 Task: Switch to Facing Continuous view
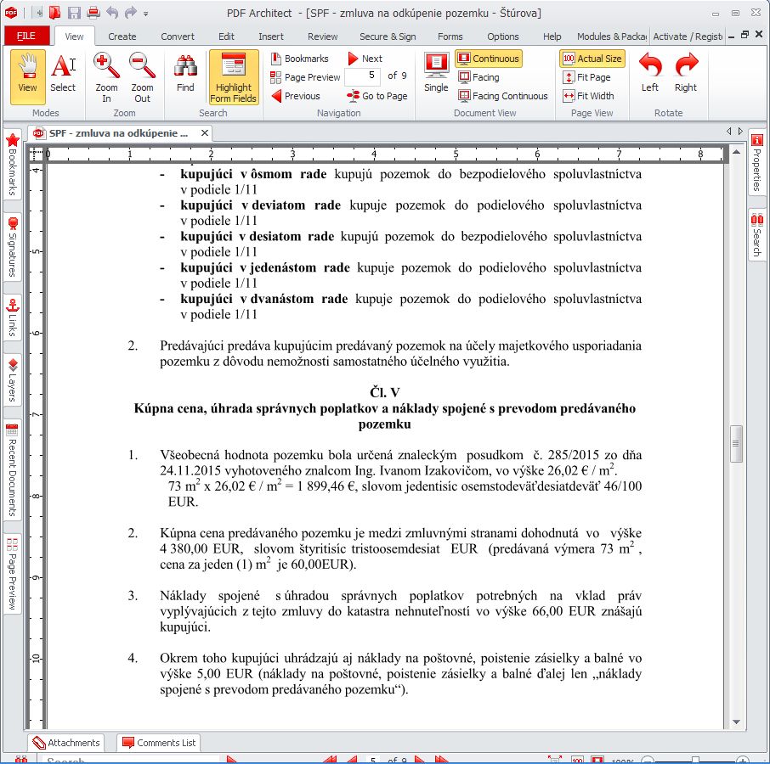click(x=502, y=96)
